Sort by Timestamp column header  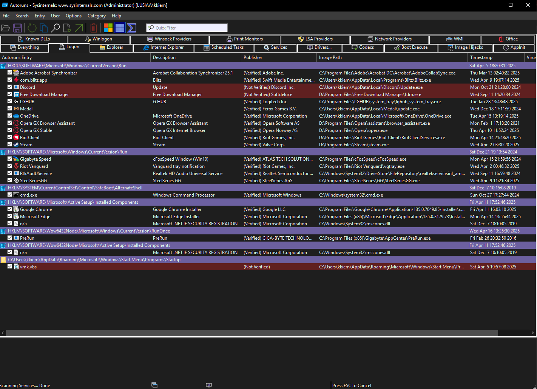pyautogui.click(x=496, y=57)
